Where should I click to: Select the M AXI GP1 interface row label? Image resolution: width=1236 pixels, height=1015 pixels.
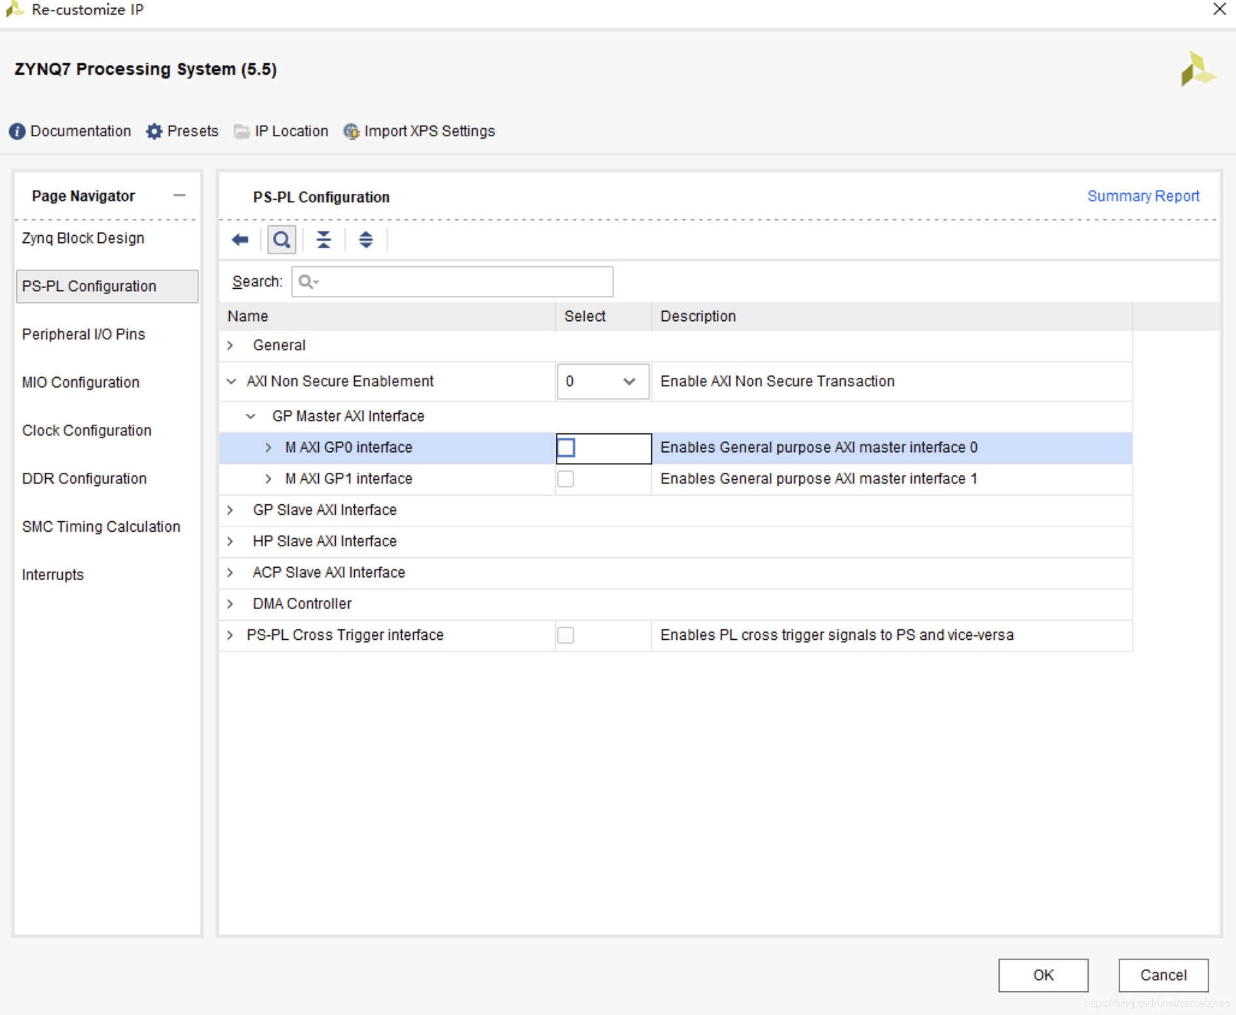click(348, 479)
